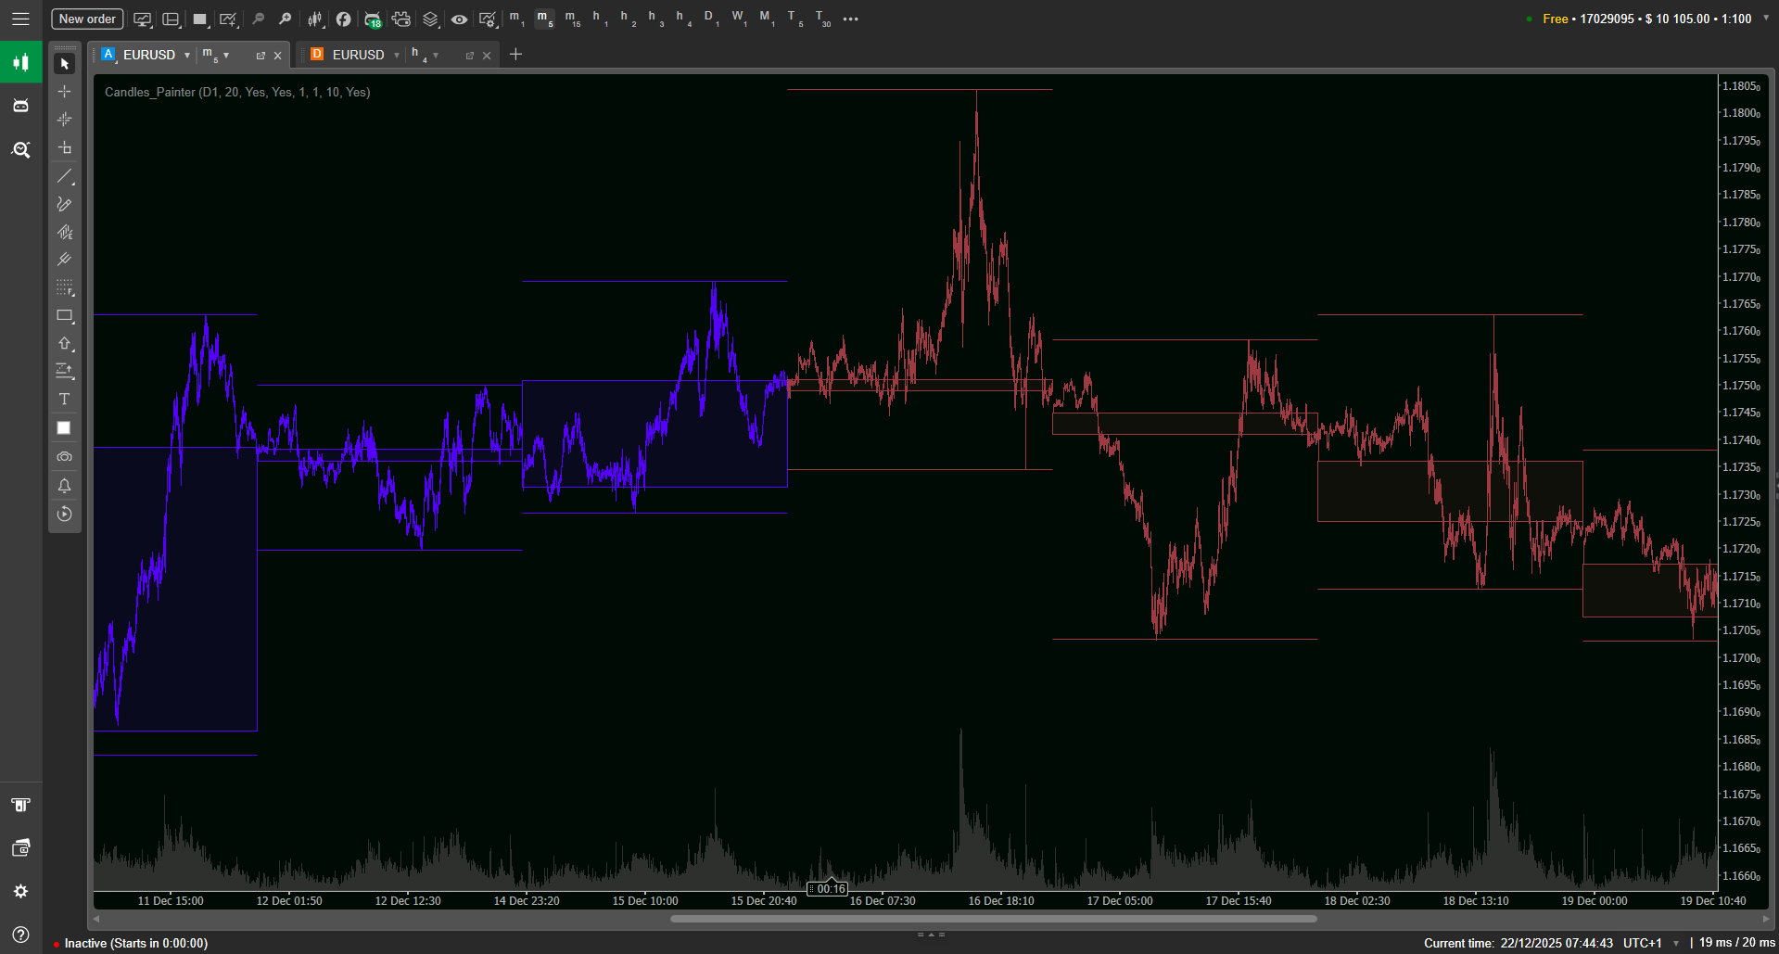Click the horizontal chart scrollbar
The width and height of the screenshot is (1779, 954).
992,919
